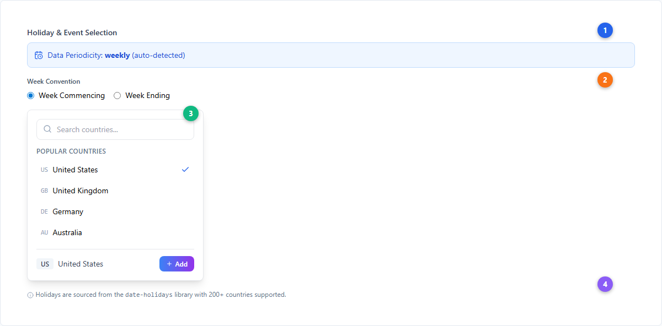Click the 'POPULAR COUNTRIES' section label
Screen dimensions: 662x326
pyautogui.click(x=71, y=151)
